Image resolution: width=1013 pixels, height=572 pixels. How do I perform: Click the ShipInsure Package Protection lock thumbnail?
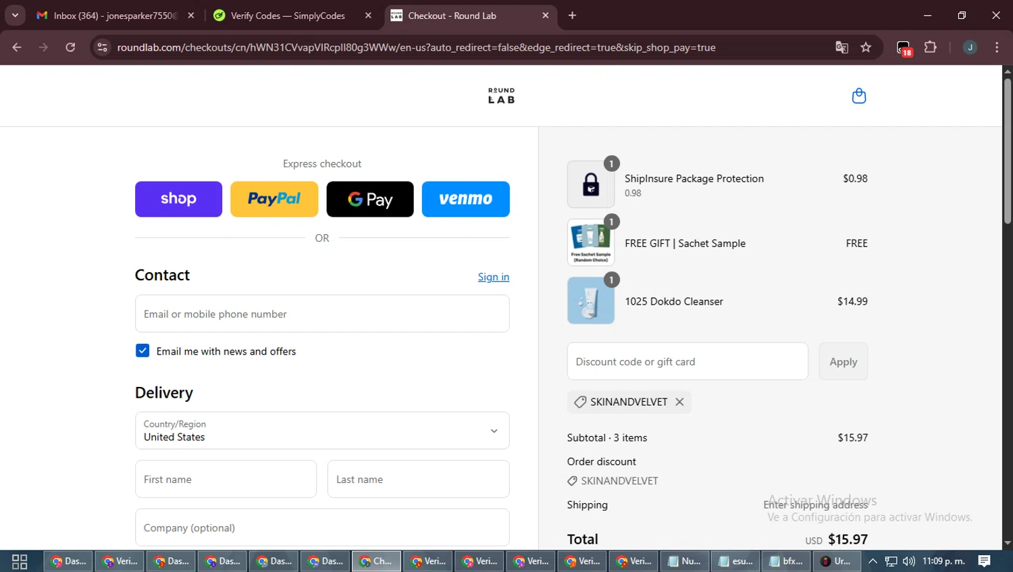click(x=591, y=184)
